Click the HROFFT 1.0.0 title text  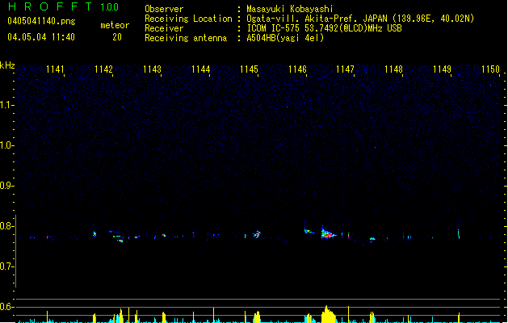64,6
